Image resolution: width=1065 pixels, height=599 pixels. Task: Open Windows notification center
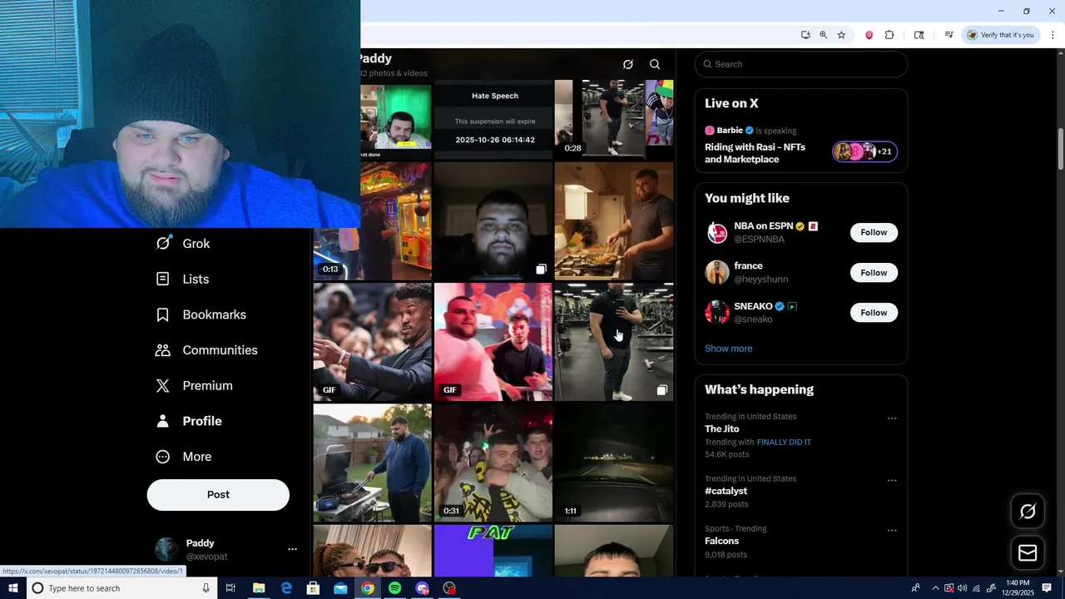[1047, 588]
